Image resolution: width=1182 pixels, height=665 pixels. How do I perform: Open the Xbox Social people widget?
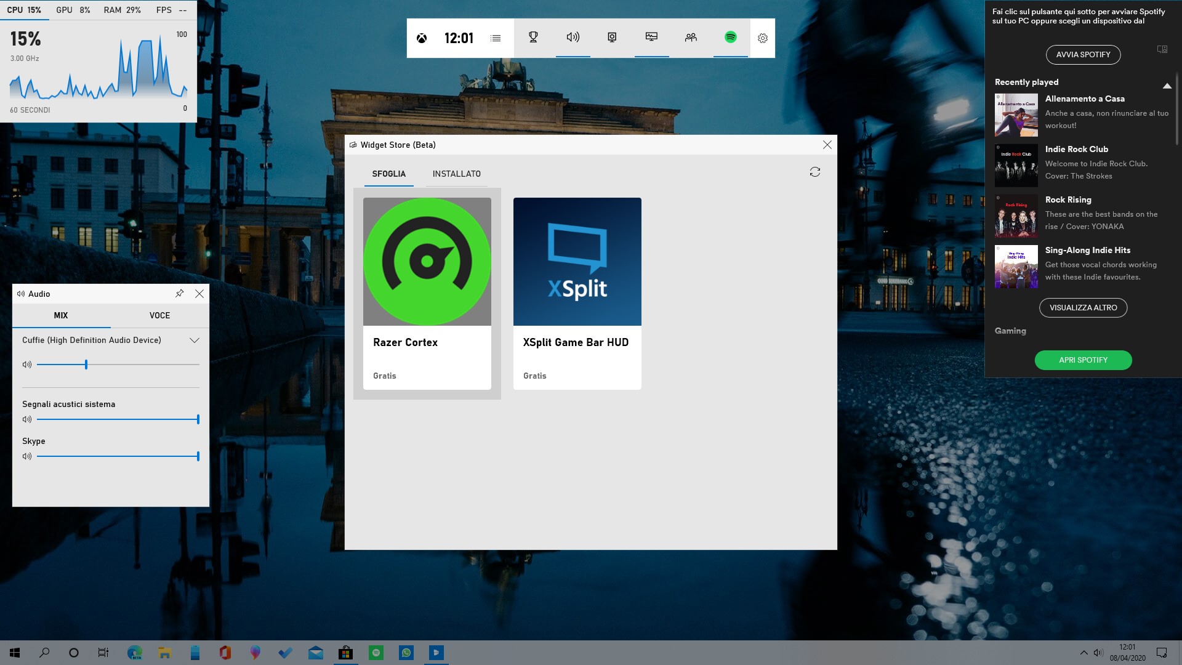click(x=691, y=38)
